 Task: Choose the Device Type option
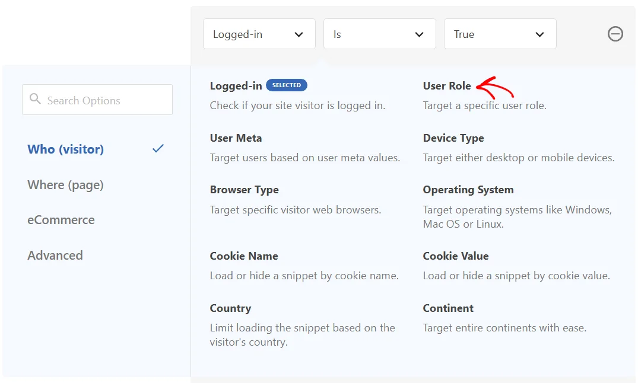tap(453, 138)
